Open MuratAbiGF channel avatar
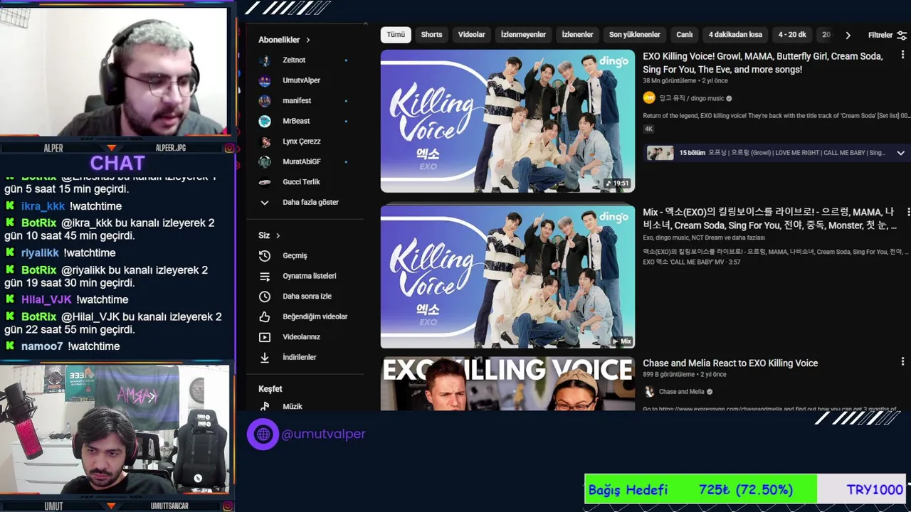 click(x=265, y=162)
